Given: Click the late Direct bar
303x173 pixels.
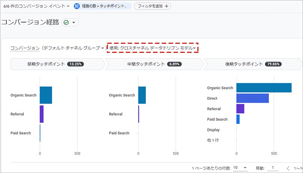Looking at the screenshot, I should pos(252,98).
